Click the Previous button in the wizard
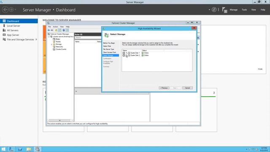 tap(164, 88)
